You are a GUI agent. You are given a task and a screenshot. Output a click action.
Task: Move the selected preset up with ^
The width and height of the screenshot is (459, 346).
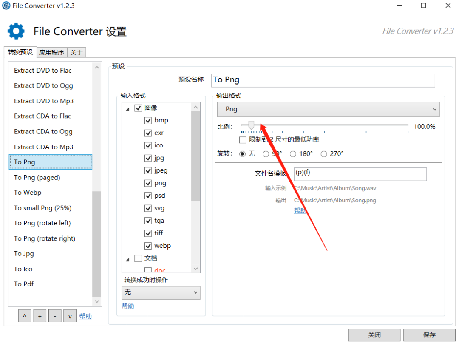24,316
